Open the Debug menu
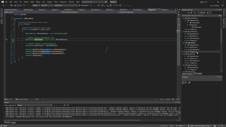The width and height of the screenshot is (226, 127). click(38, 2)
